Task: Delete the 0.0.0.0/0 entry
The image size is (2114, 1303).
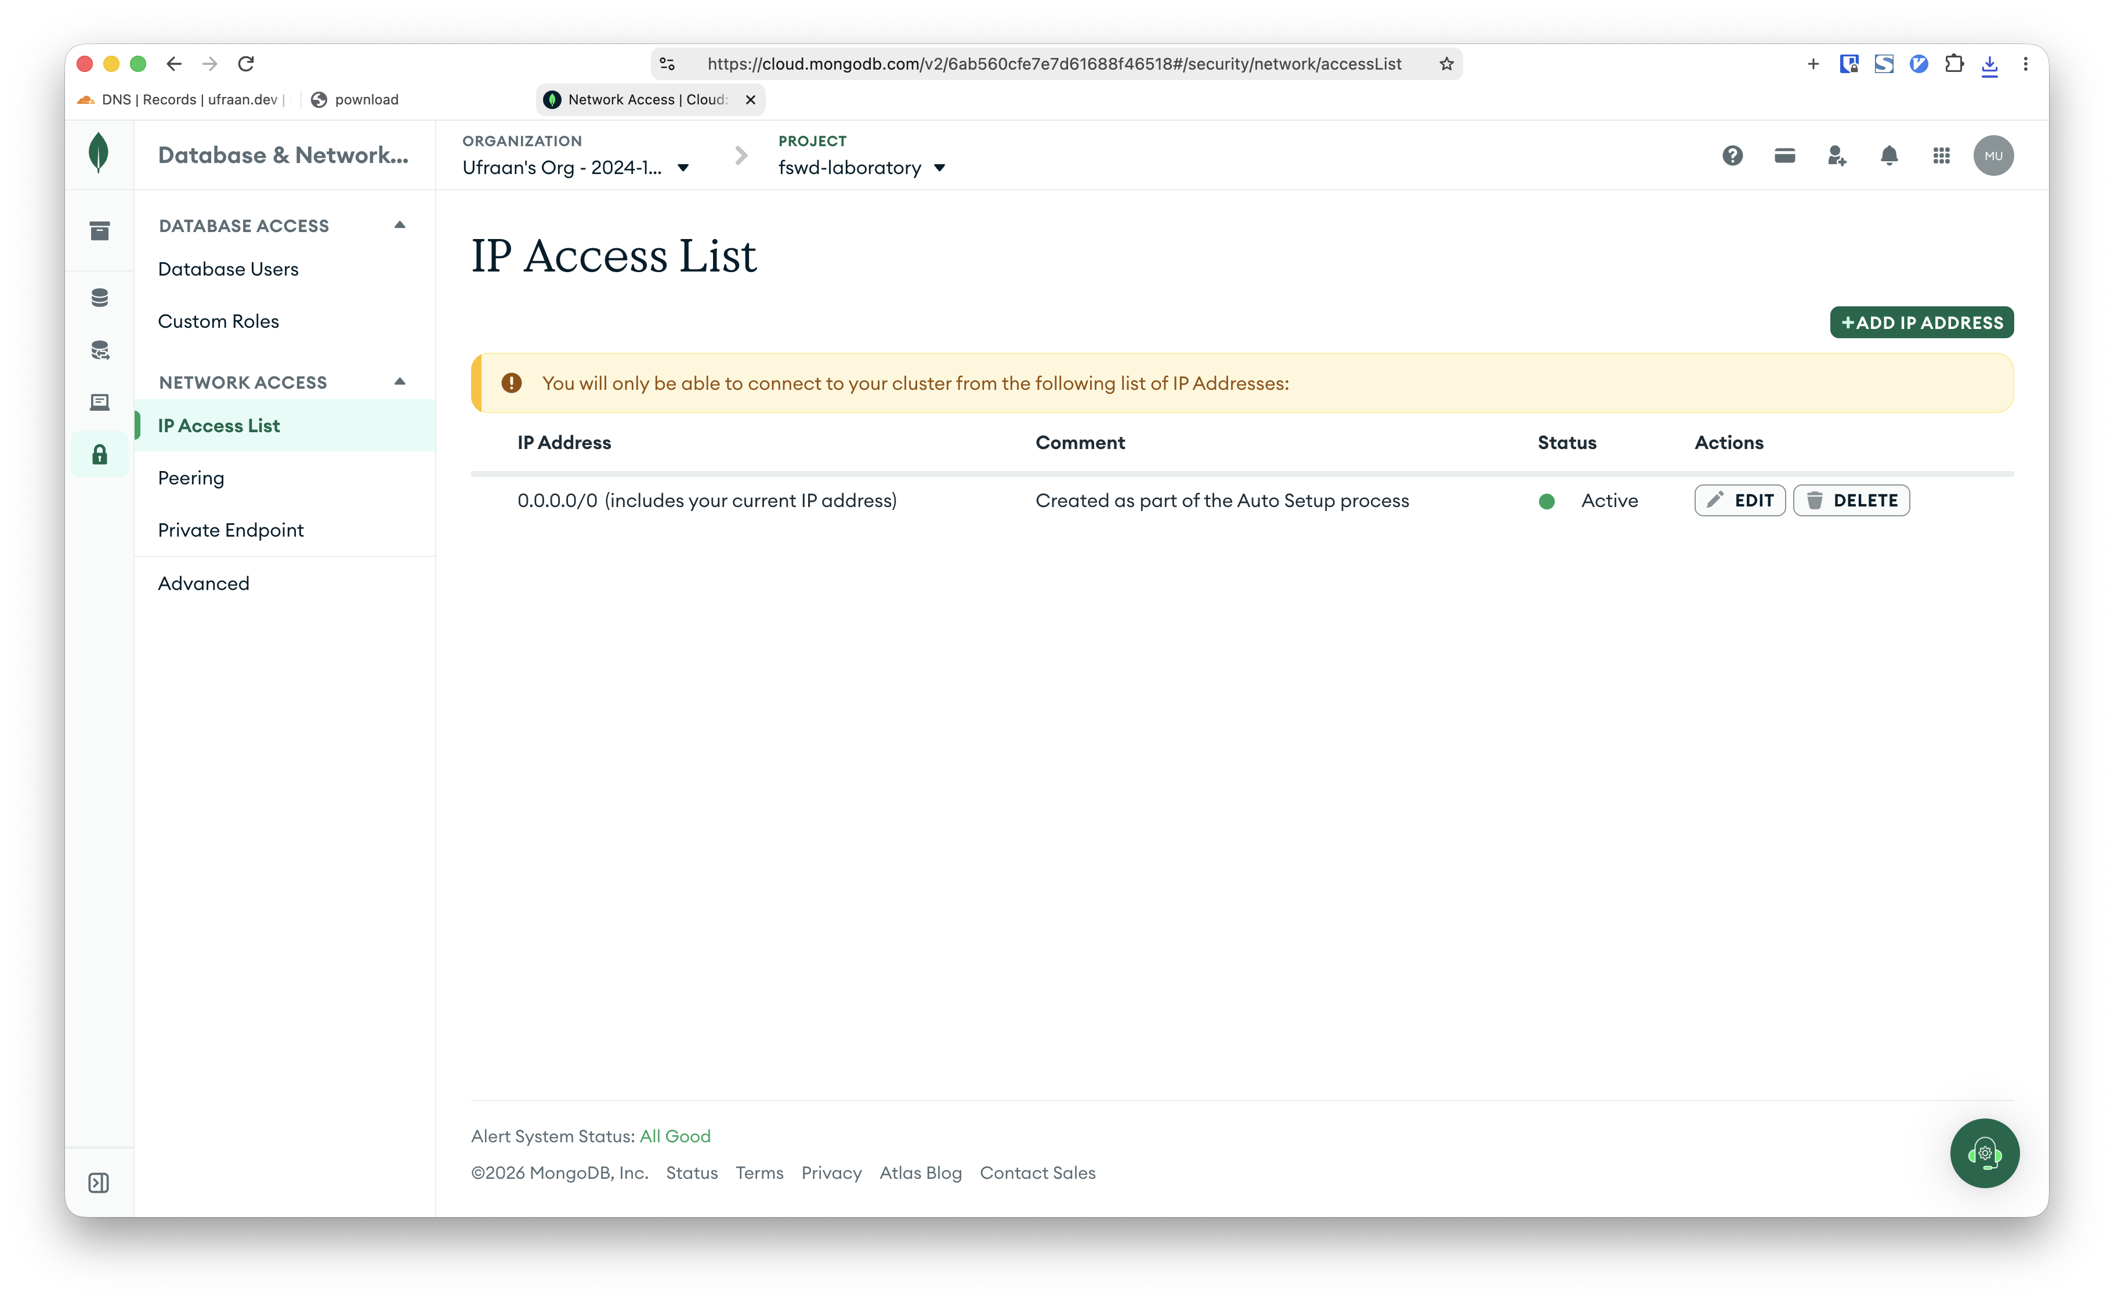Action: click(x=1850, y=501)
